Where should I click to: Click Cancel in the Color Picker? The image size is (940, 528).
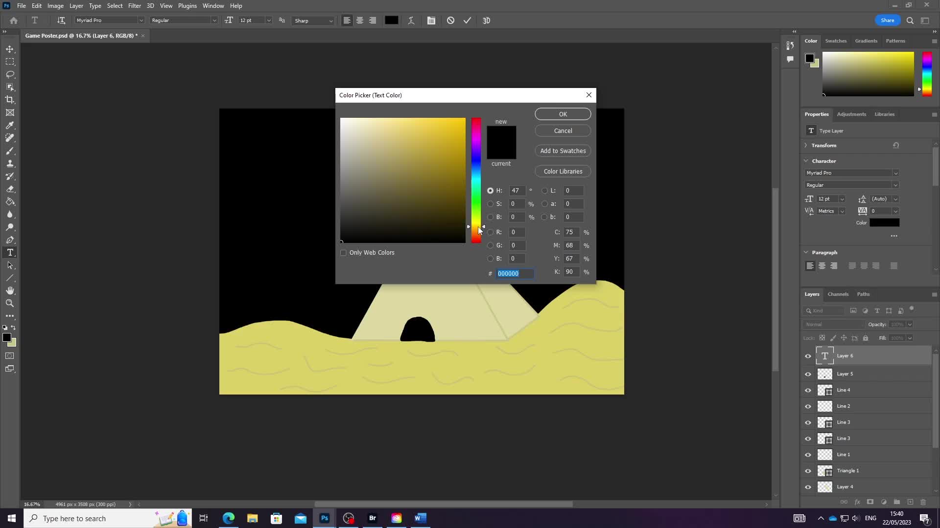point(563,131)
